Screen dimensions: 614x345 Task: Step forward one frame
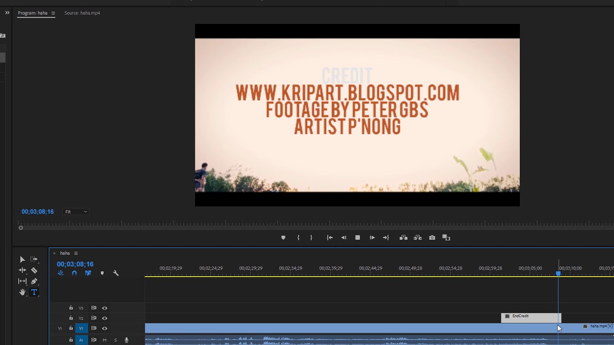372,238
